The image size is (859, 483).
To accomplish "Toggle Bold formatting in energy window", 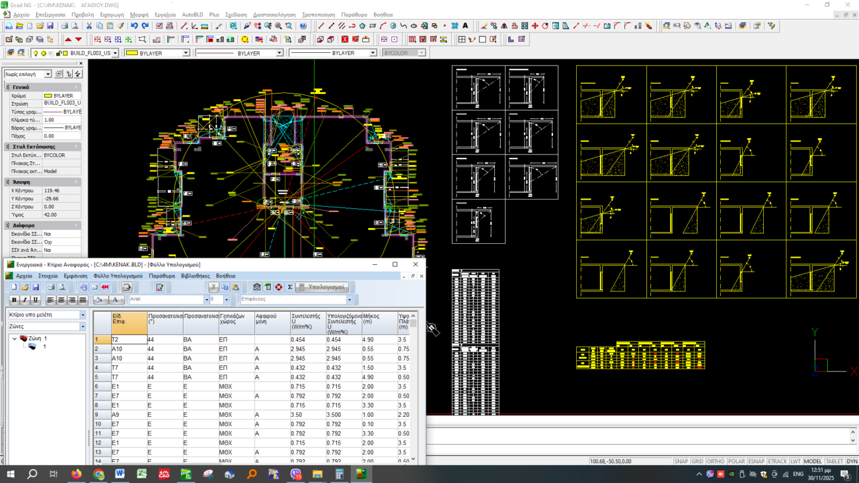I will (14, 300).
